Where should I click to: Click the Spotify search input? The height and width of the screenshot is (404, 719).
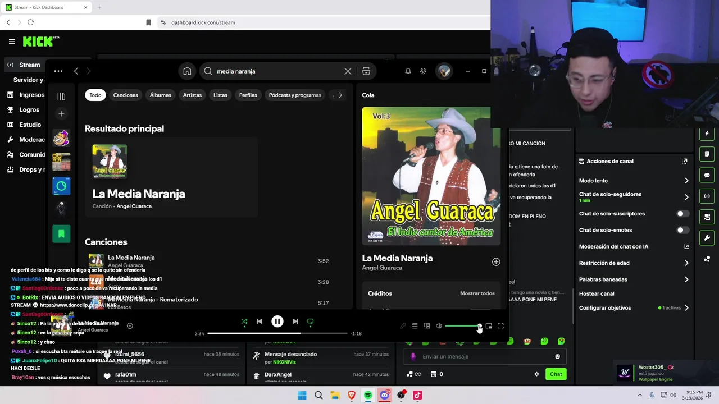point(279,71)
